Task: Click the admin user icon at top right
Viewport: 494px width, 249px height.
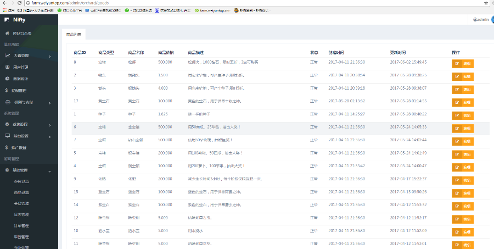Action: coord(474,19)
